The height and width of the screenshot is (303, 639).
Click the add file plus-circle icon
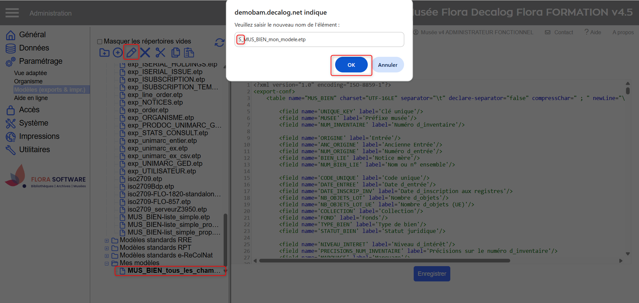[117, 52]
